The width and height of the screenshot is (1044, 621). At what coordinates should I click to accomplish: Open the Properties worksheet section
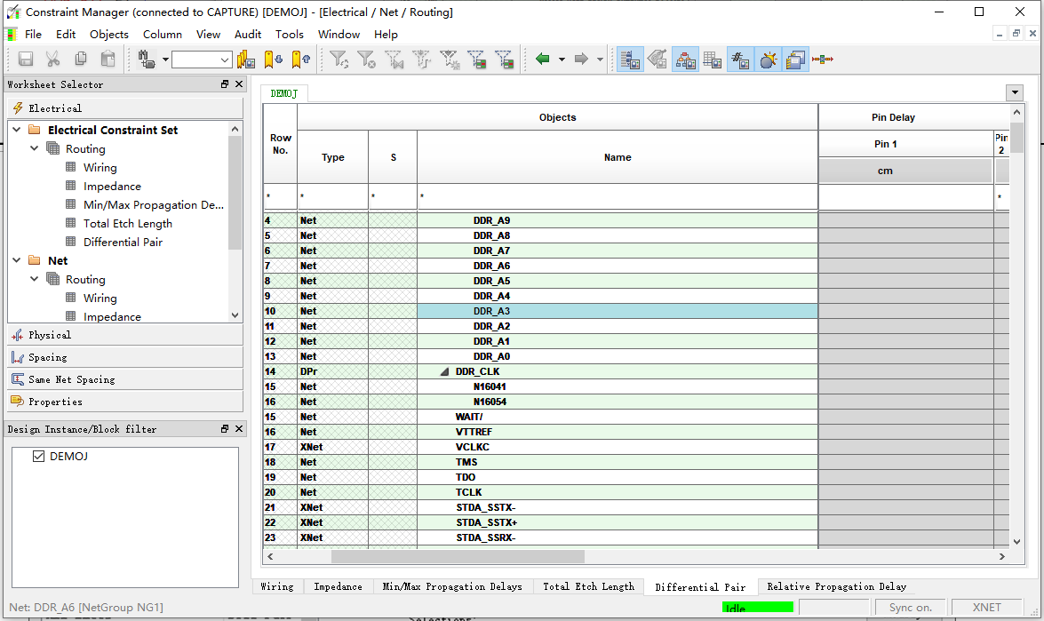coord(125,402)
